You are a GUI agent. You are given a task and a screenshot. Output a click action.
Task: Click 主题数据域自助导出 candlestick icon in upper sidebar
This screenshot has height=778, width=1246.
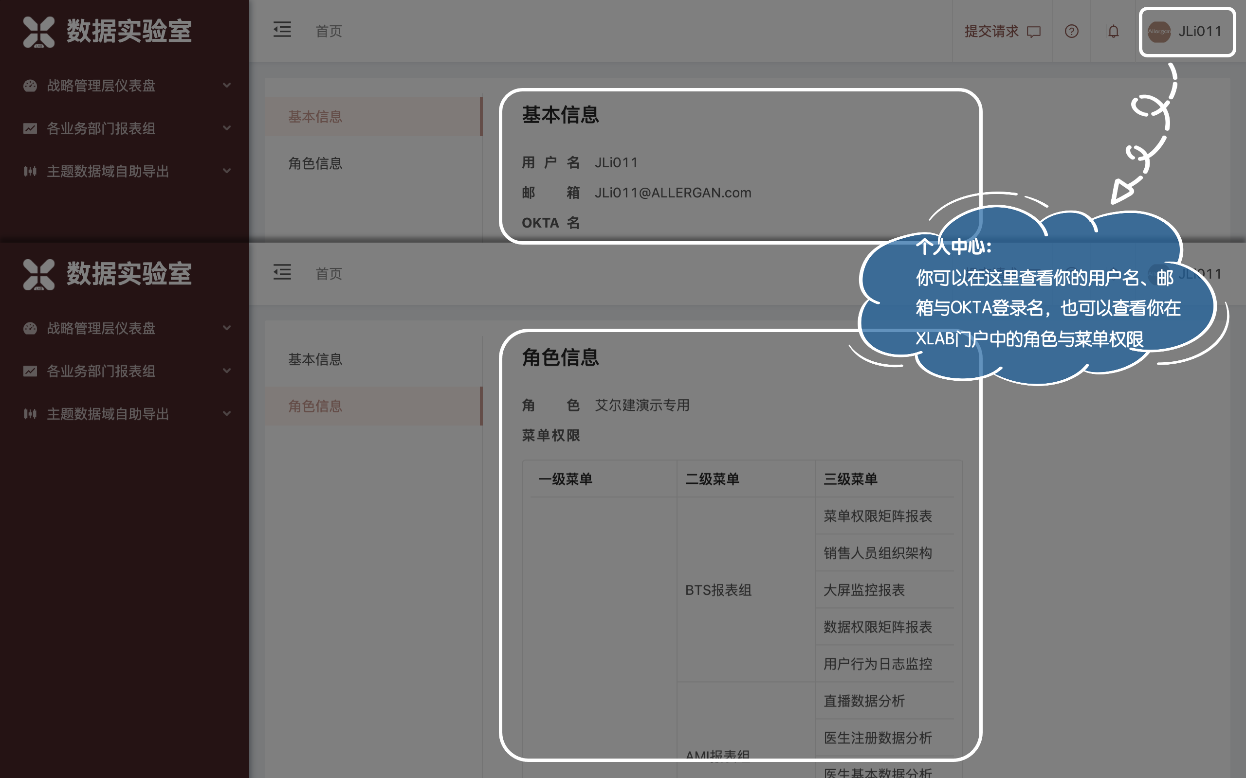(x=30, y=171)
